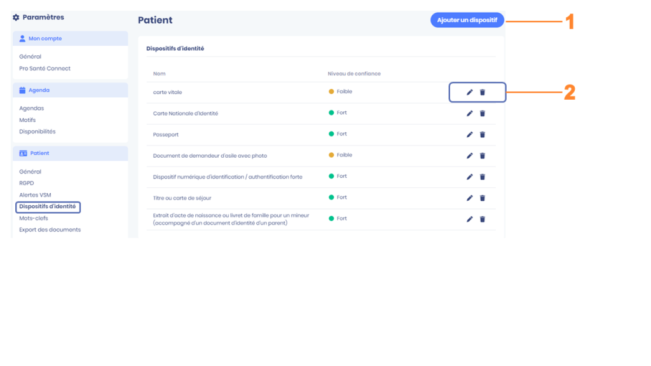Open Disponibilités settings

[x=38, y=132]
